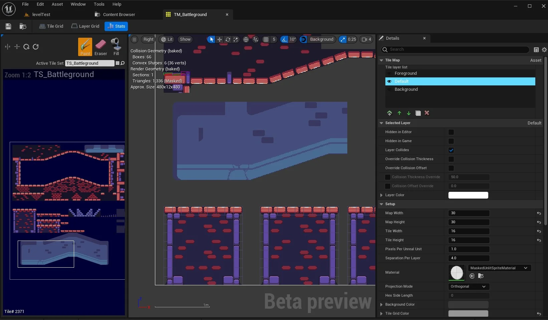Open the Window menu

[x=78, y=4]
